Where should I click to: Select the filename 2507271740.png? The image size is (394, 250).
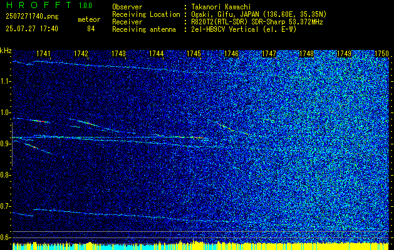(x=32, y=17)
